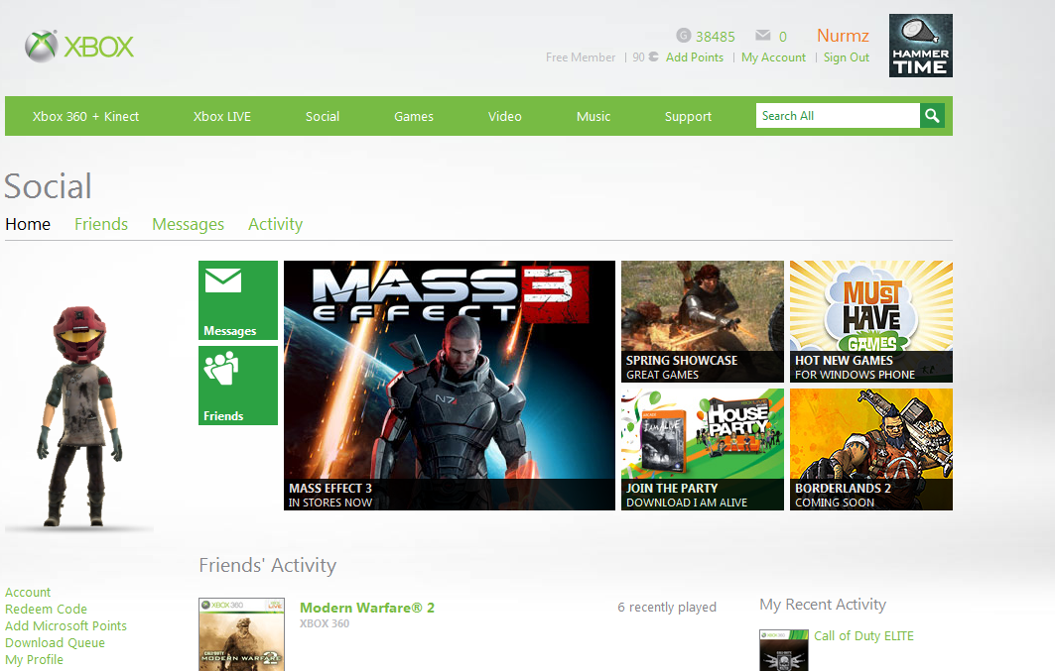Open the green Friends tile

pyautogui.click(x=238, y=386)
